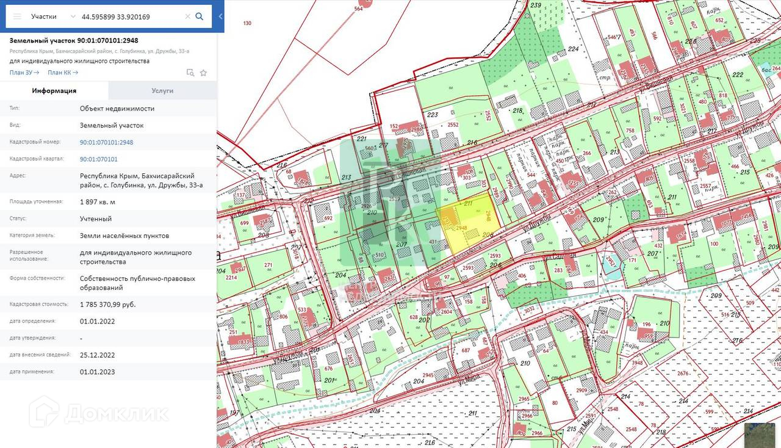This screenshot has height=448, width=781.
Task: Open the hamburger menu in search bar
Action: pyautogui.click(x=17, y=16)
